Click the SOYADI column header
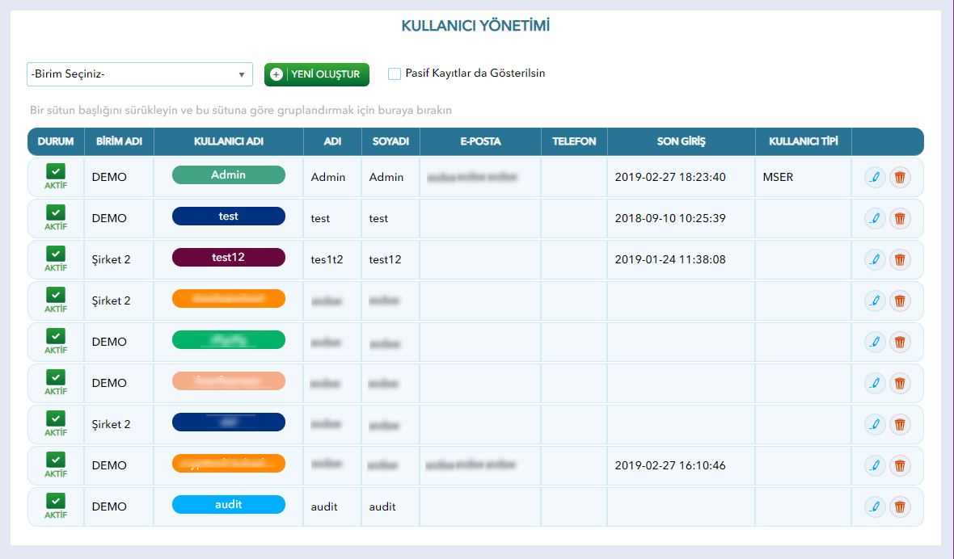The image size is (954, 559). [390, 141]
